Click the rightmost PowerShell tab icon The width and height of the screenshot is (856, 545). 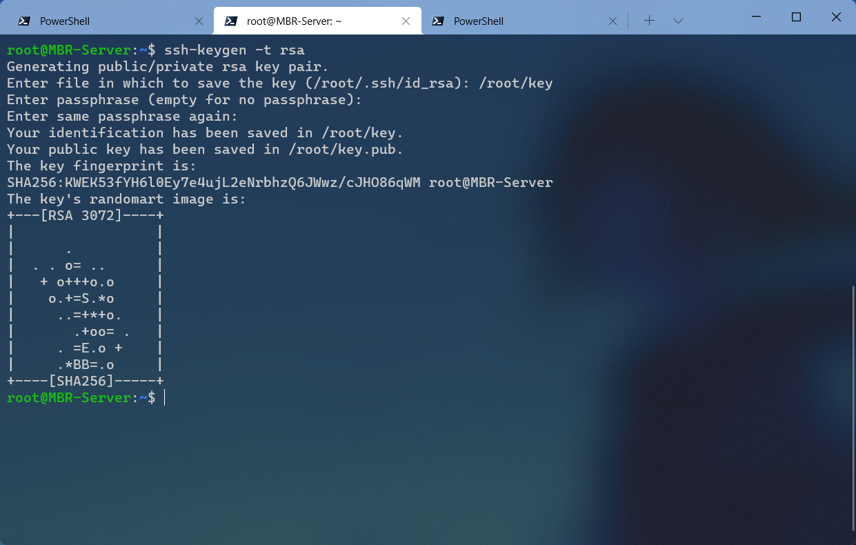coord(437,21)
